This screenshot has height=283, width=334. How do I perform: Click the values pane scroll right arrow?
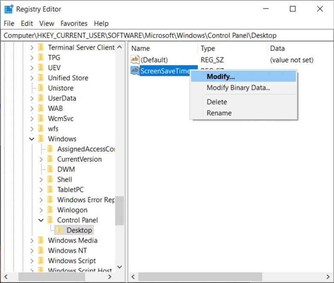328,277
